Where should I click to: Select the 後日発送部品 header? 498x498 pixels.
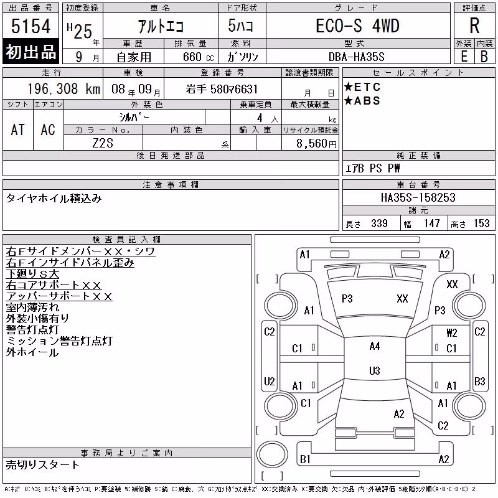[x=171, y=155]
